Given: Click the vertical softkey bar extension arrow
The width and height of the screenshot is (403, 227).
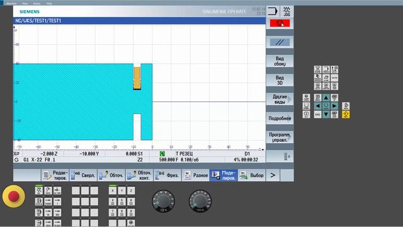Looking at the screenshot, I should (x=280, y=156).
